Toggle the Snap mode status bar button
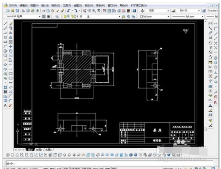221x169 pixels. pos(46,168)
